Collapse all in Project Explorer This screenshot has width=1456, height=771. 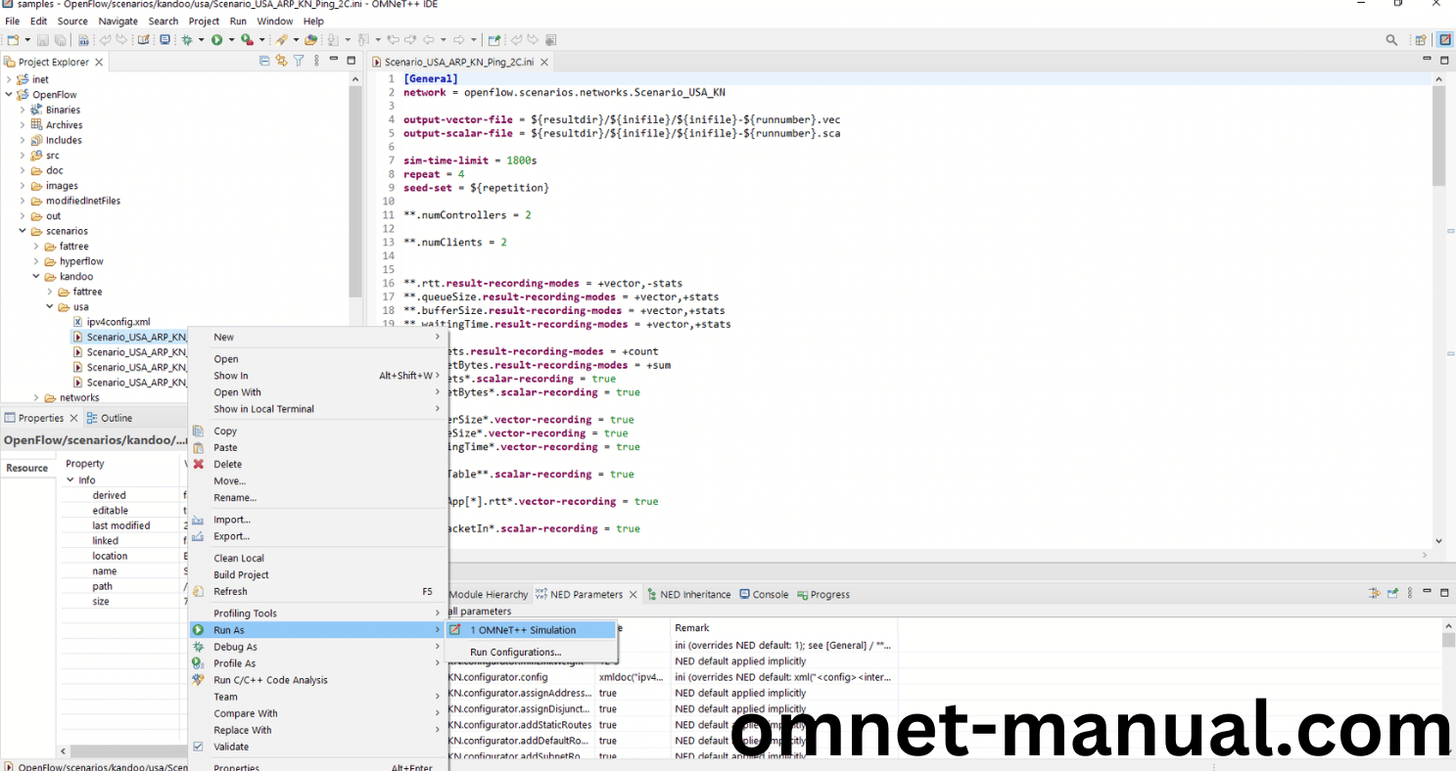[264, 61]
